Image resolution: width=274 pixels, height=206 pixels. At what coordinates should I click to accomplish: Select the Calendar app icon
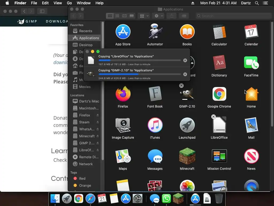[251, 32]
